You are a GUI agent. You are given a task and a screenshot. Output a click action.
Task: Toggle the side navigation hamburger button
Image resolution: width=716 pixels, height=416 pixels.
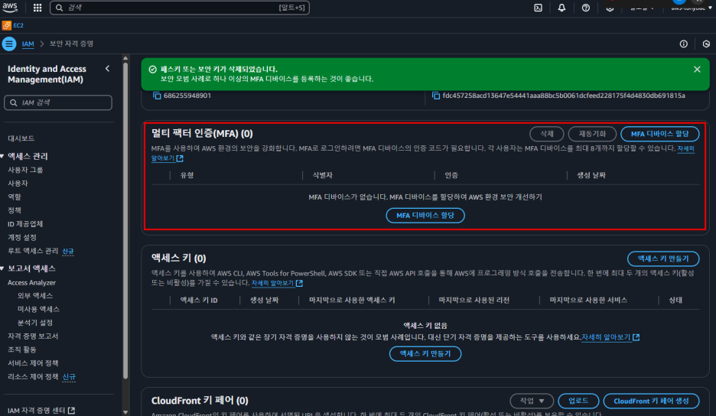[8, 44]
